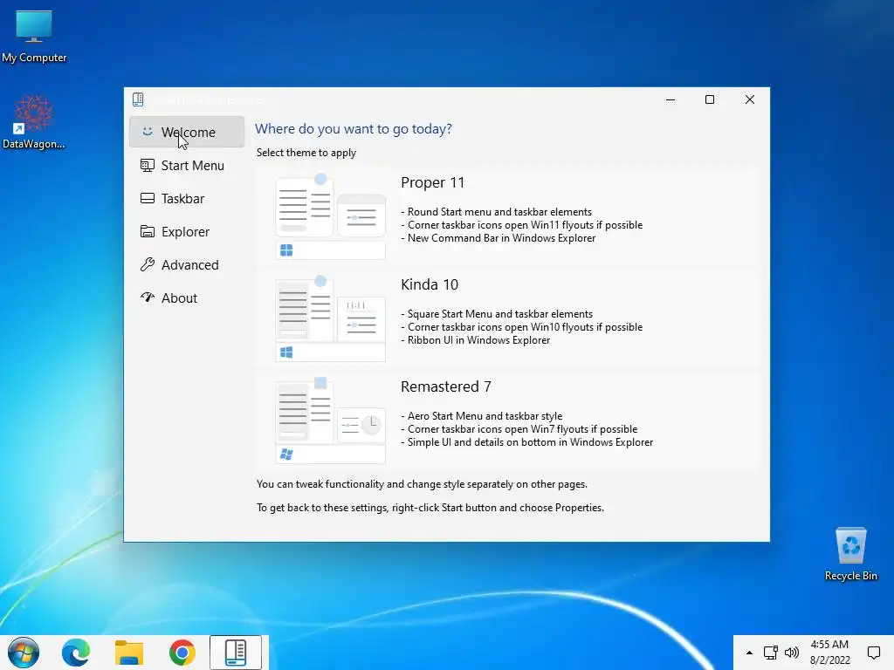The width and height of the screenshot is (894, 670).
Task: Open the Taskbar settings page
Action: point(187,198)
